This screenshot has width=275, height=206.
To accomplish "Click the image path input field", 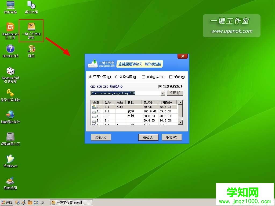I will (126, 93).
